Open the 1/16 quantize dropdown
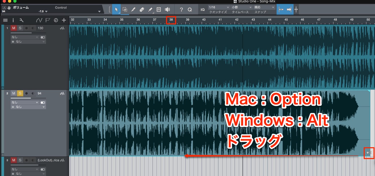 [219, 7]
